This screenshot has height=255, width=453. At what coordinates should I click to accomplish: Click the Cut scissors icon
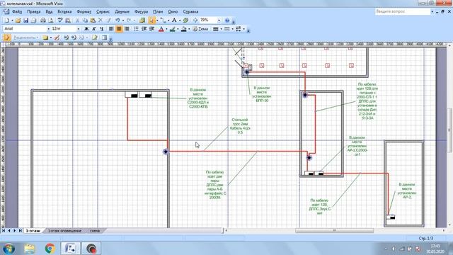coord(77,21)
